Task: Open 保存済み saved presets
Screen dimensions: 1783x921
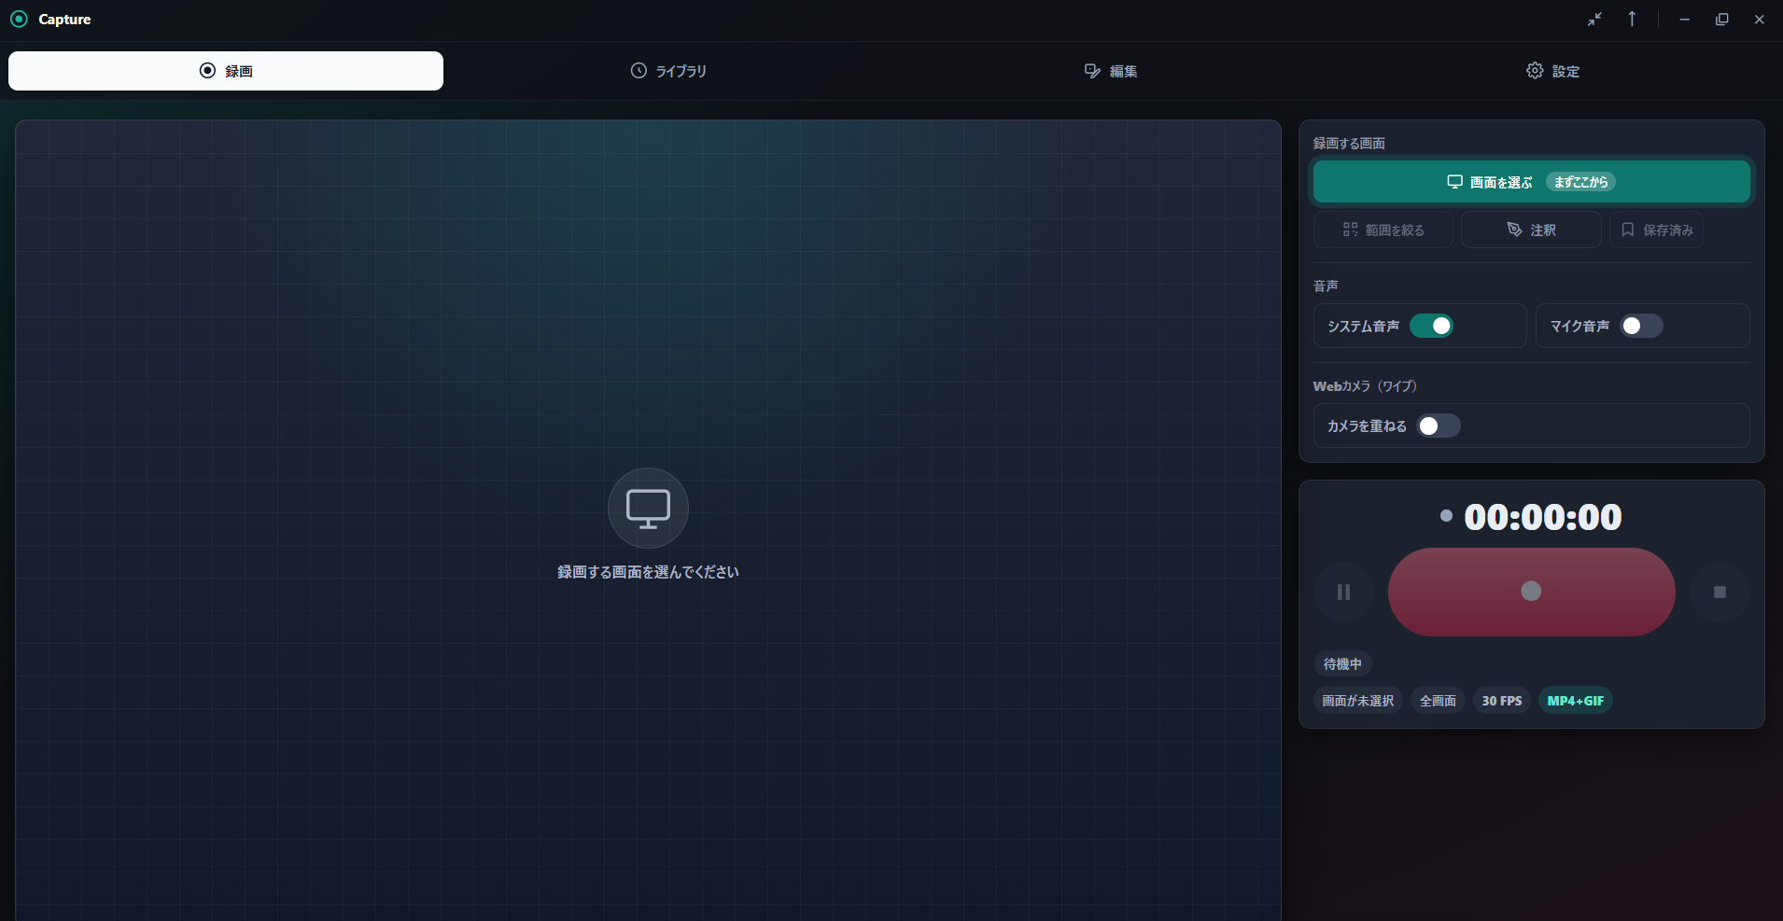Action: click(x=1657, y=230)
